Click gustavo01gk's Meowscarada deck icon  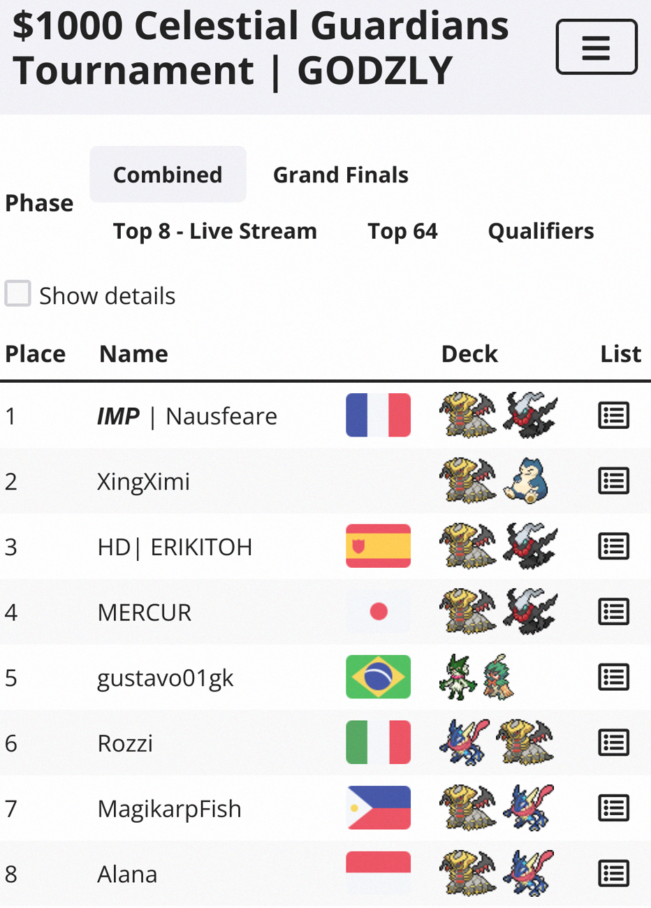tap(458, 677)
